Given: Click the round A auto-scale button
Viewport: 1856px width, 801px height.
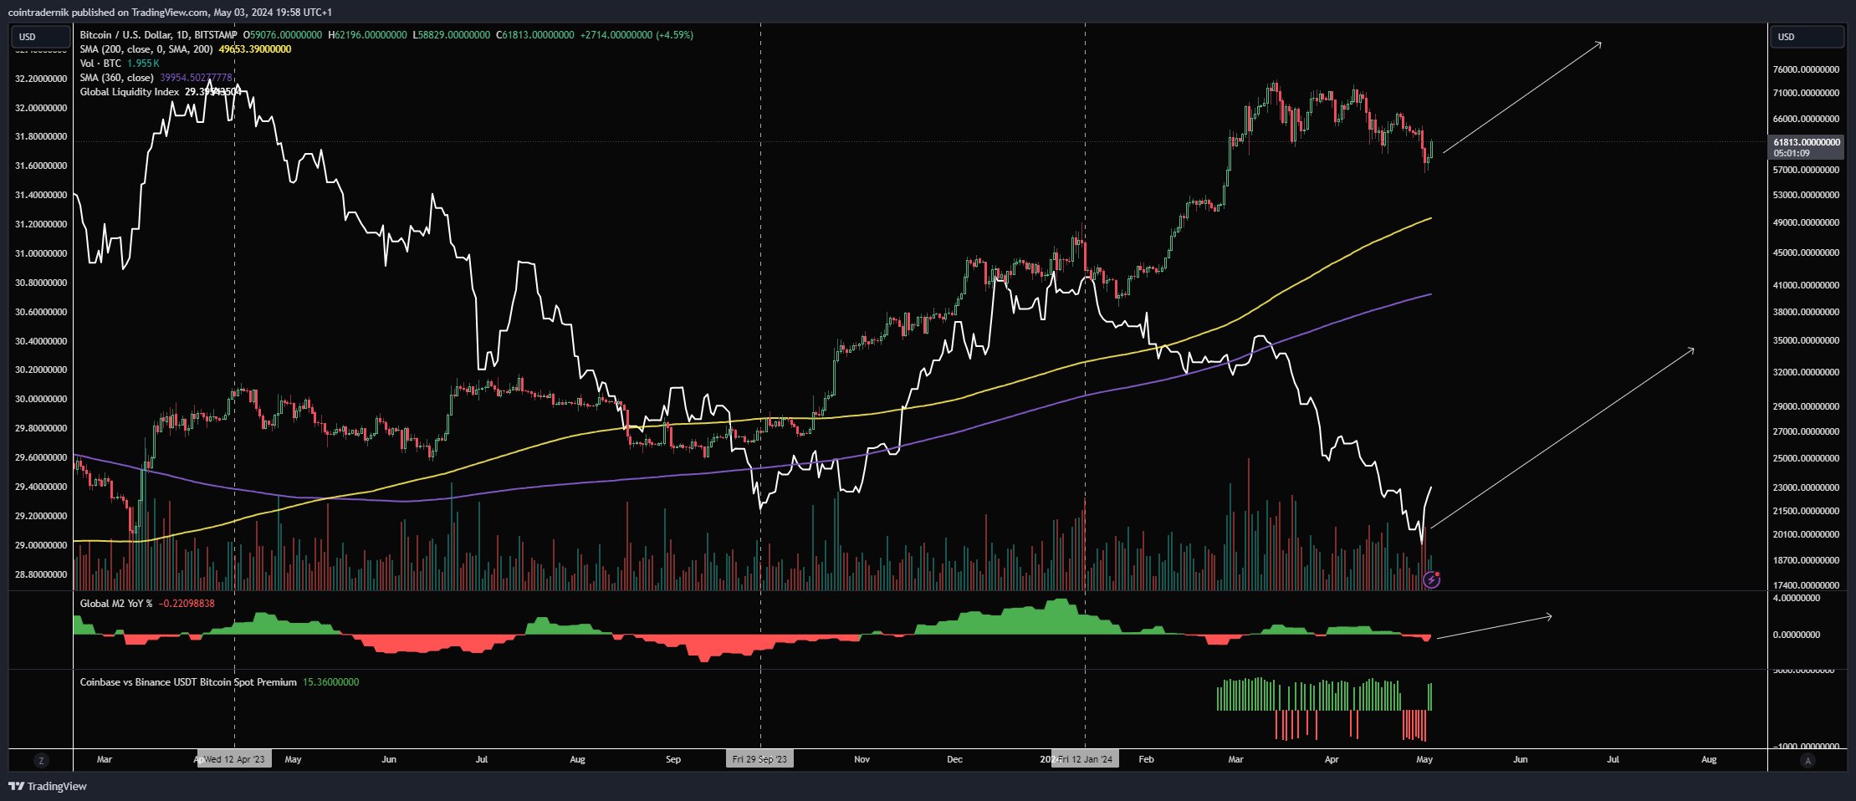Looking at the screenshot, I should [1807, 760].
